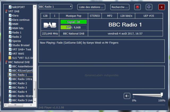Open the SLS VRT SLS folder icon
The image size is (170, 112).
pyautogui.click(x=10, y=58)
